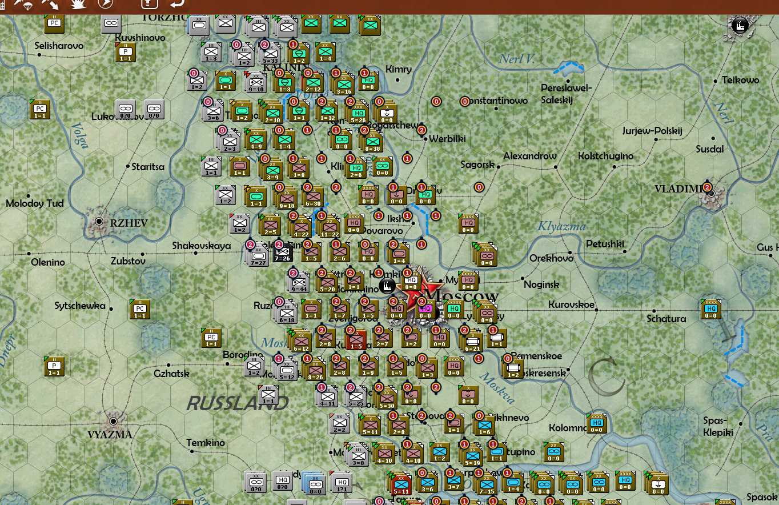The image size is (779, 505).
Task: Select the grey 9=44 infantry stack
Action: (299, 282)
